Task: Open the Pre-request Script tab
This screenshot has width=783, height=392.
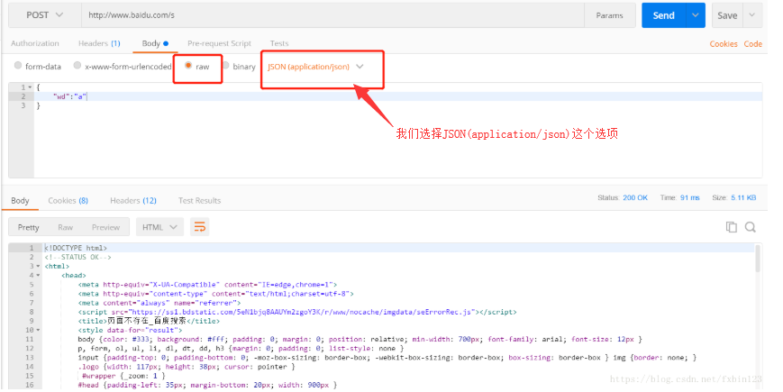Action: coord(219,43)
